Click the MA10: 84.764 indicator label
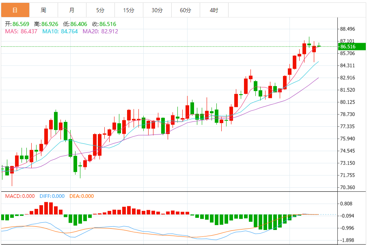The image size is (367, 245). (60, 31)
